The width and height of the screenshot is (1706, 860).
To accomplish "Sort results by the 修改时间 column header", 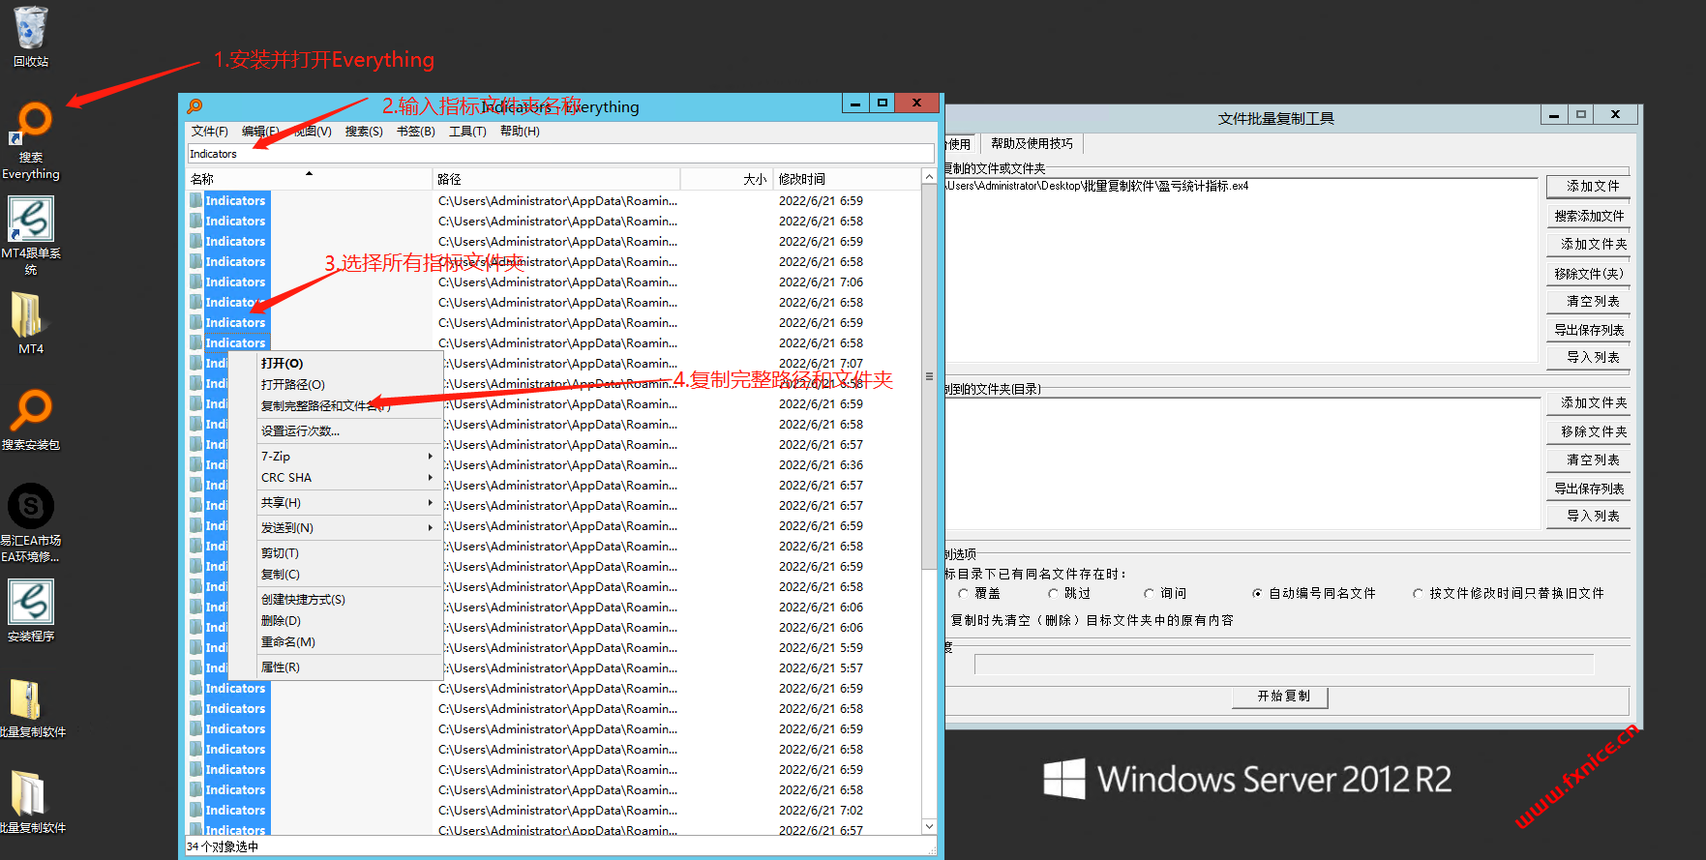I will click(x=846, y=179).
